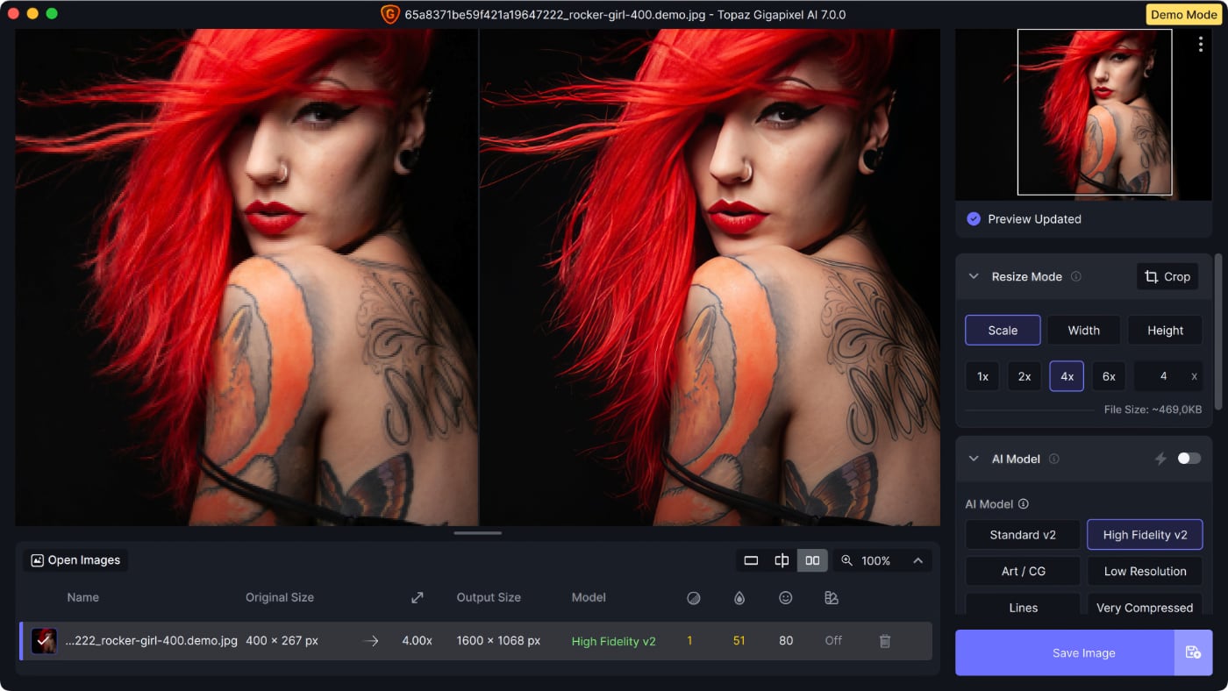Toggle the checkmark on rocker-girl thumbnail
This screenshot has height=691, width=1228.
coord(44,641)
